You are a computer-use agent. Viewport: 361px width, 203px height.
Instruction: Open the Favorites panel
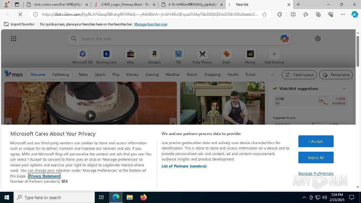coord(306,14)
